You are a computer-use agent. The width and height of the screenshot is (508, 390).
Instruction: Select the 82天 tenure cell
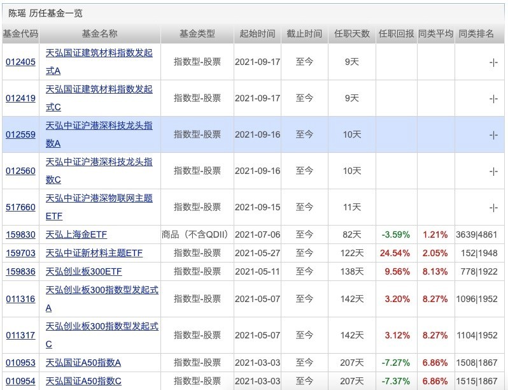coord(352,235)
